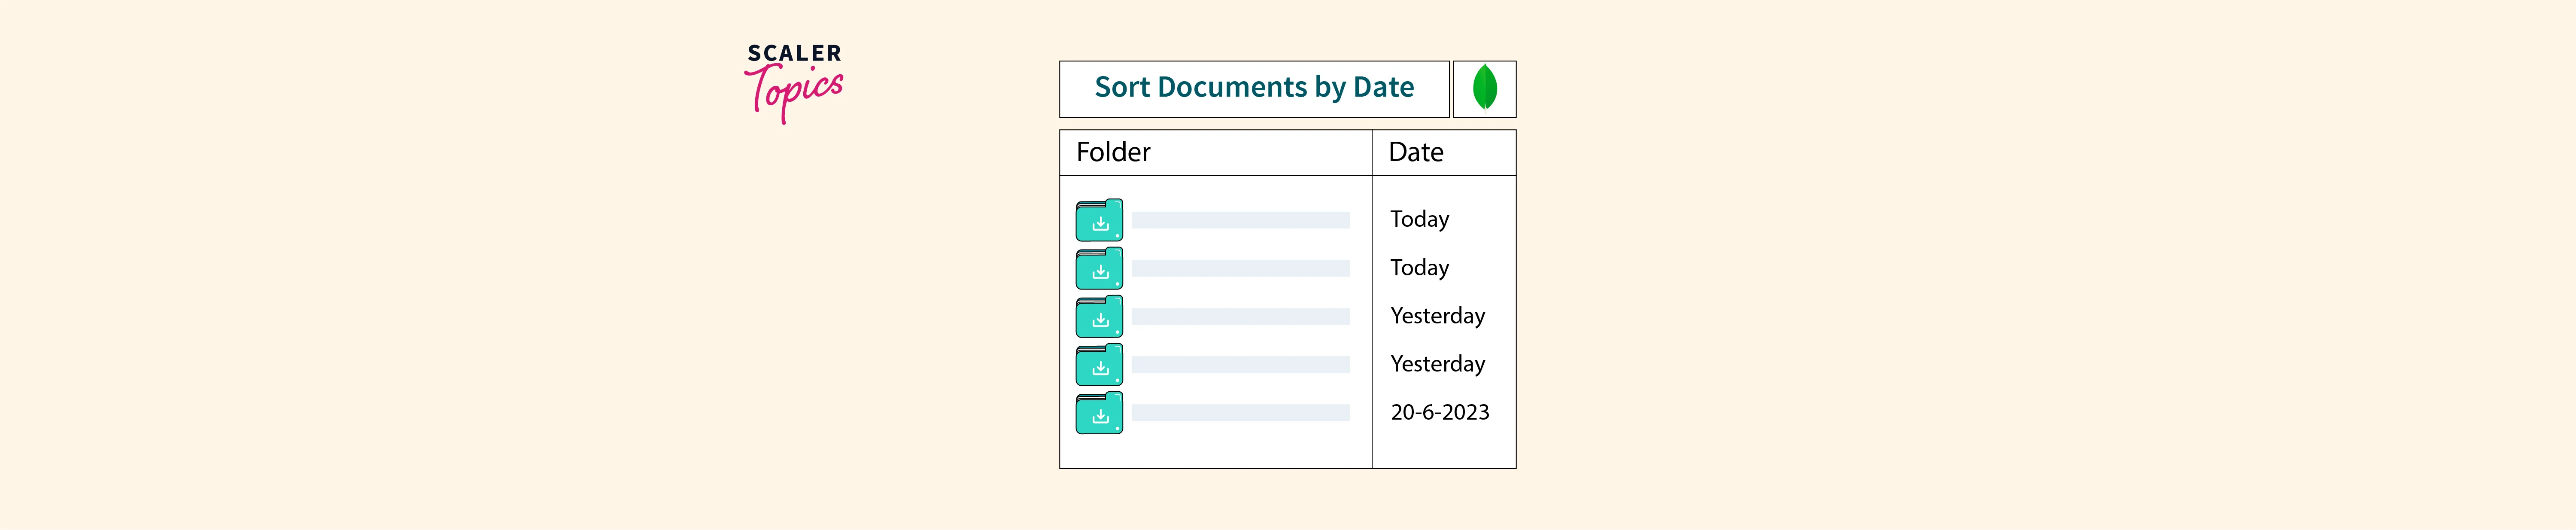Click the Sort Documents by Date title
This screenshot has width=2576, height=530.
pos(1254,88)
